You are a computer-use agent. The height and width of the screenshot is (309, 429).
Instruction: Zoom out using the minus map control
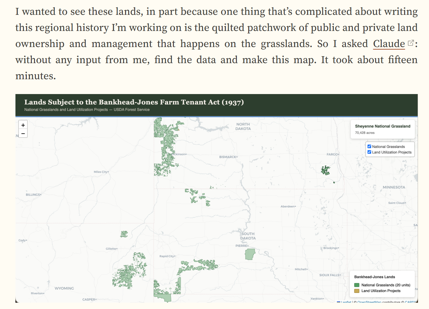pos(23,133)
